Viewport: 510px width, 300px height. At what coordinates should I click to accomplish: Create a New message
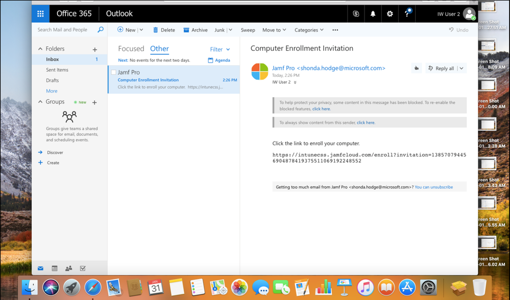click(x=127, y=30)
